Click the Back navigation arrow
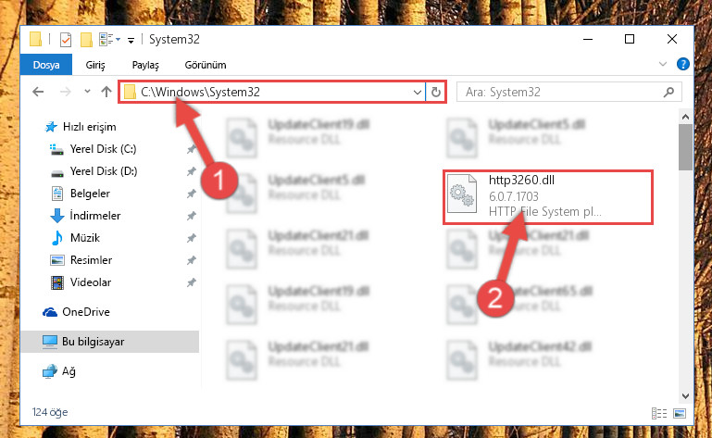The height and width of the screenshot is (438, 712). tap(38, 93)
